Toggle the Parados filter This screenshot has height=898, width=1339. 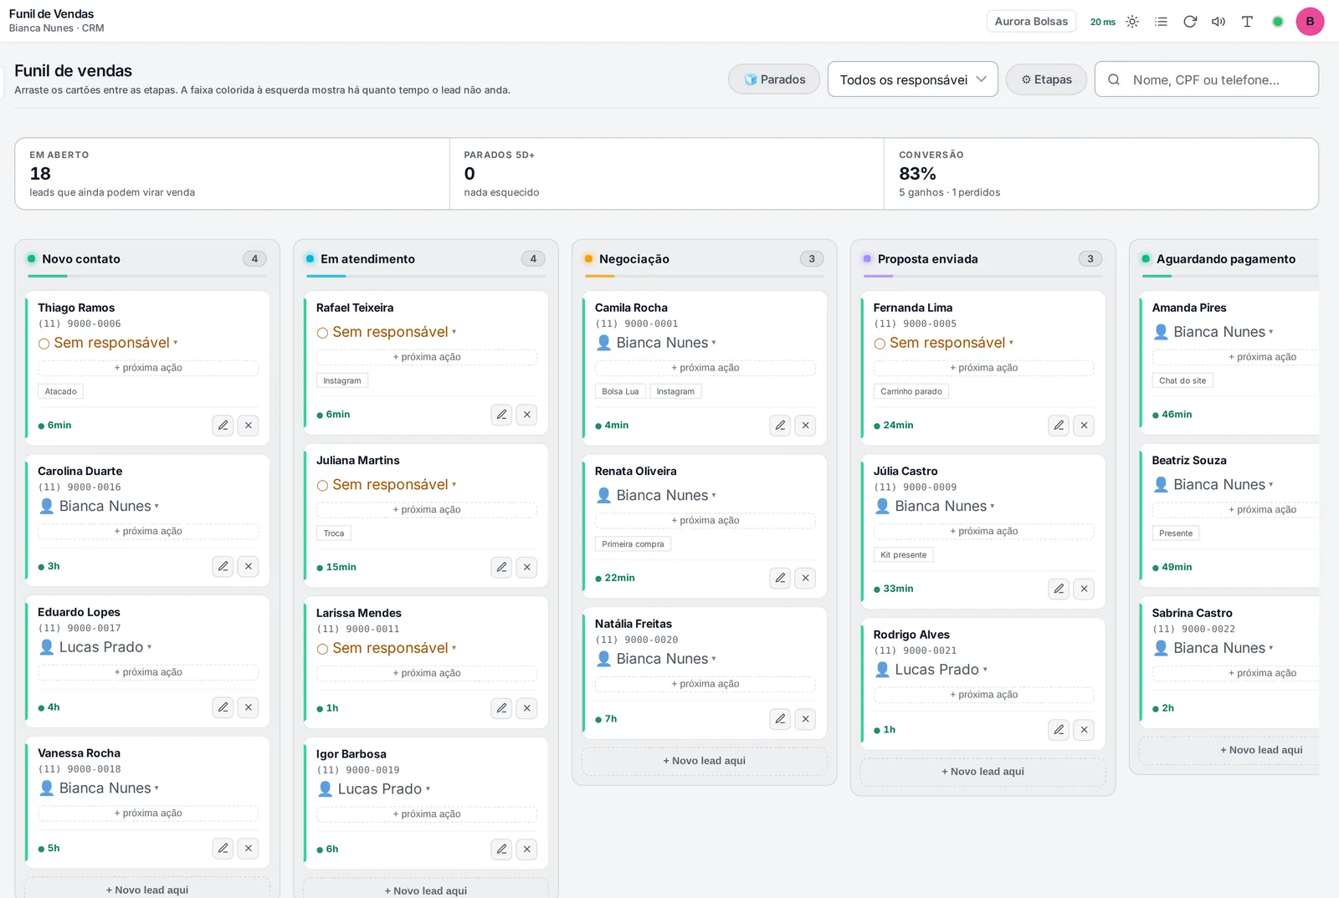point(774,79)
